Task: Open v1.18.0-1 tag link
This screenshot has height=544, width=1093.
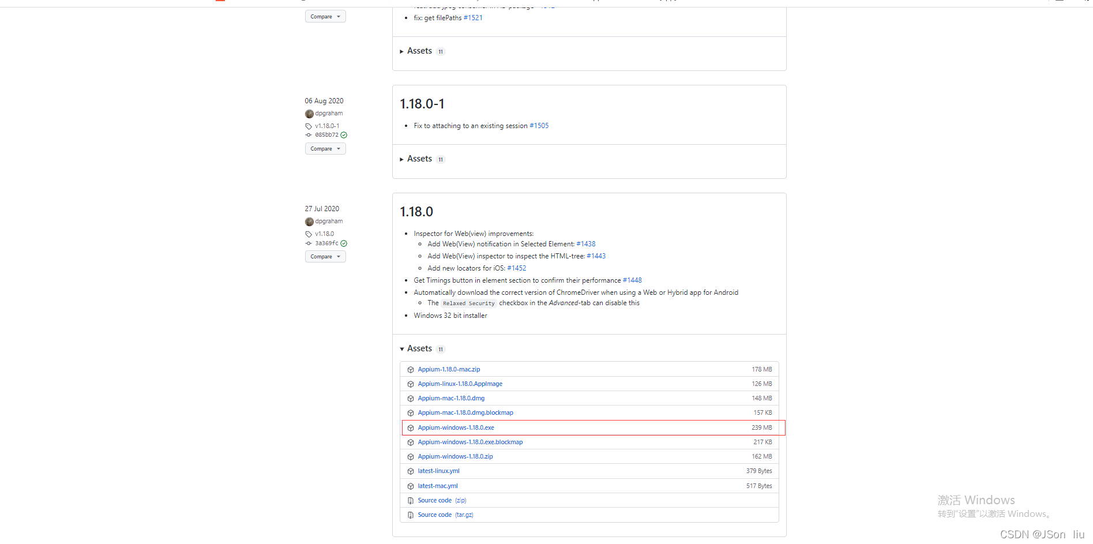Action: [327, 126]
